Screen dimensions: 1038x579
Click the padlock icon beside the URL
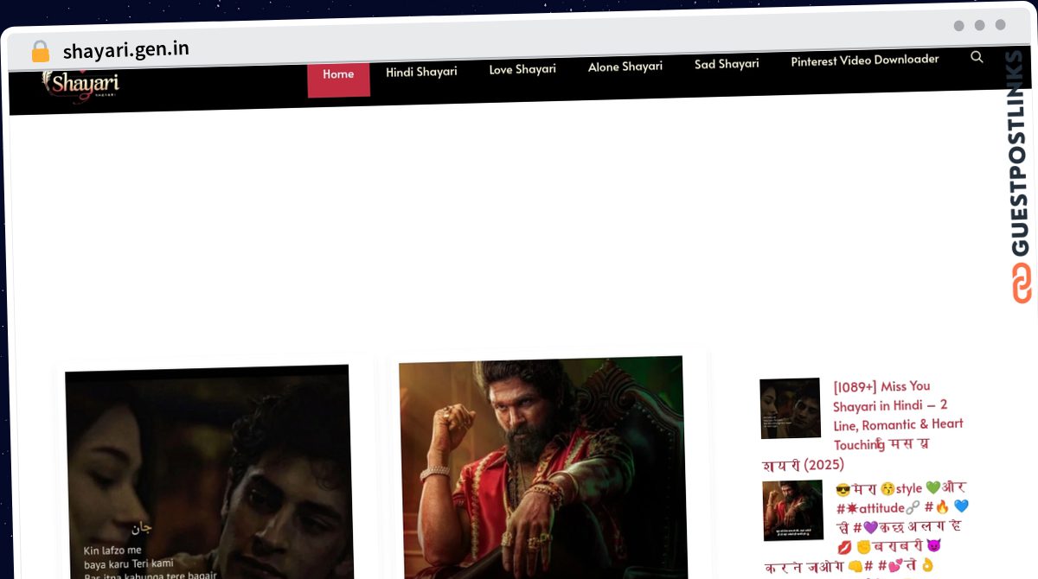(40, 52)
